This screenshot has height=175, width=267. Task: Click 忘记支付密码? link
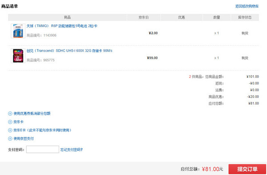[x=72, y=150]
